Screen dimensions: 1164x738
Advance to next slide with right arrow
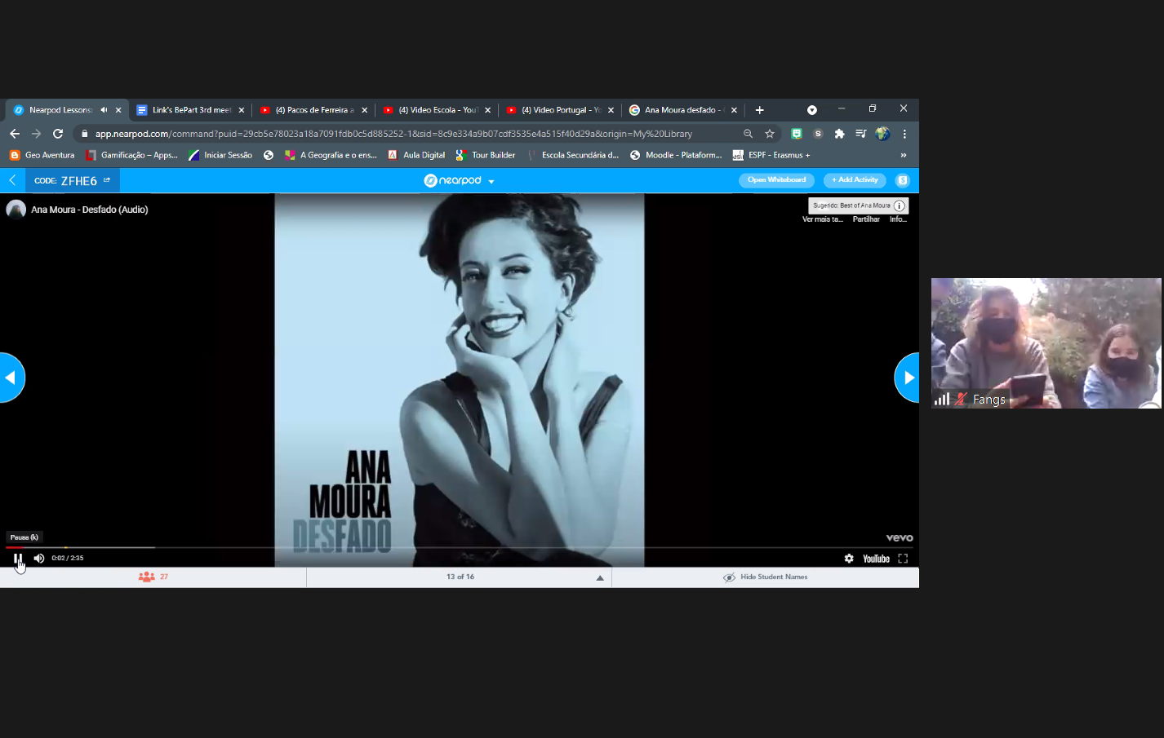click(x=908, y=378)
